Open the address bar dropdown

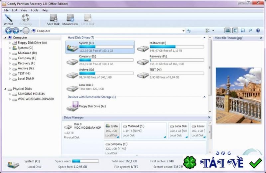click(184, 31)
